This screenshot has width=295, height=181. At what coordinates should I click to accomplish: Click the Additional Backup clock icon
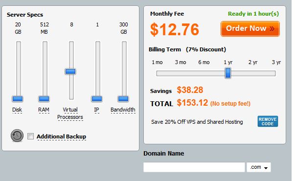pos(17,136)
